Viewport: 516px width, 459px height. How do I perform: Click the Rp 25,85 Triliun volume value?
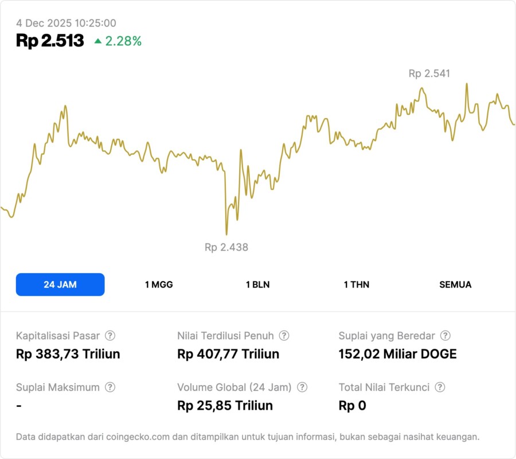(x=225, y=406)
